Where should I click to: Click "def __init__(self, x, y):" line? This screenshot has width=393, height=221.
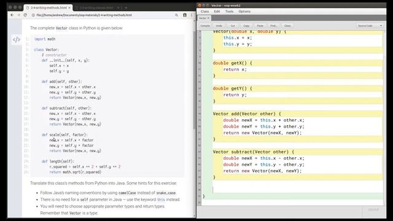click(66, 60)
